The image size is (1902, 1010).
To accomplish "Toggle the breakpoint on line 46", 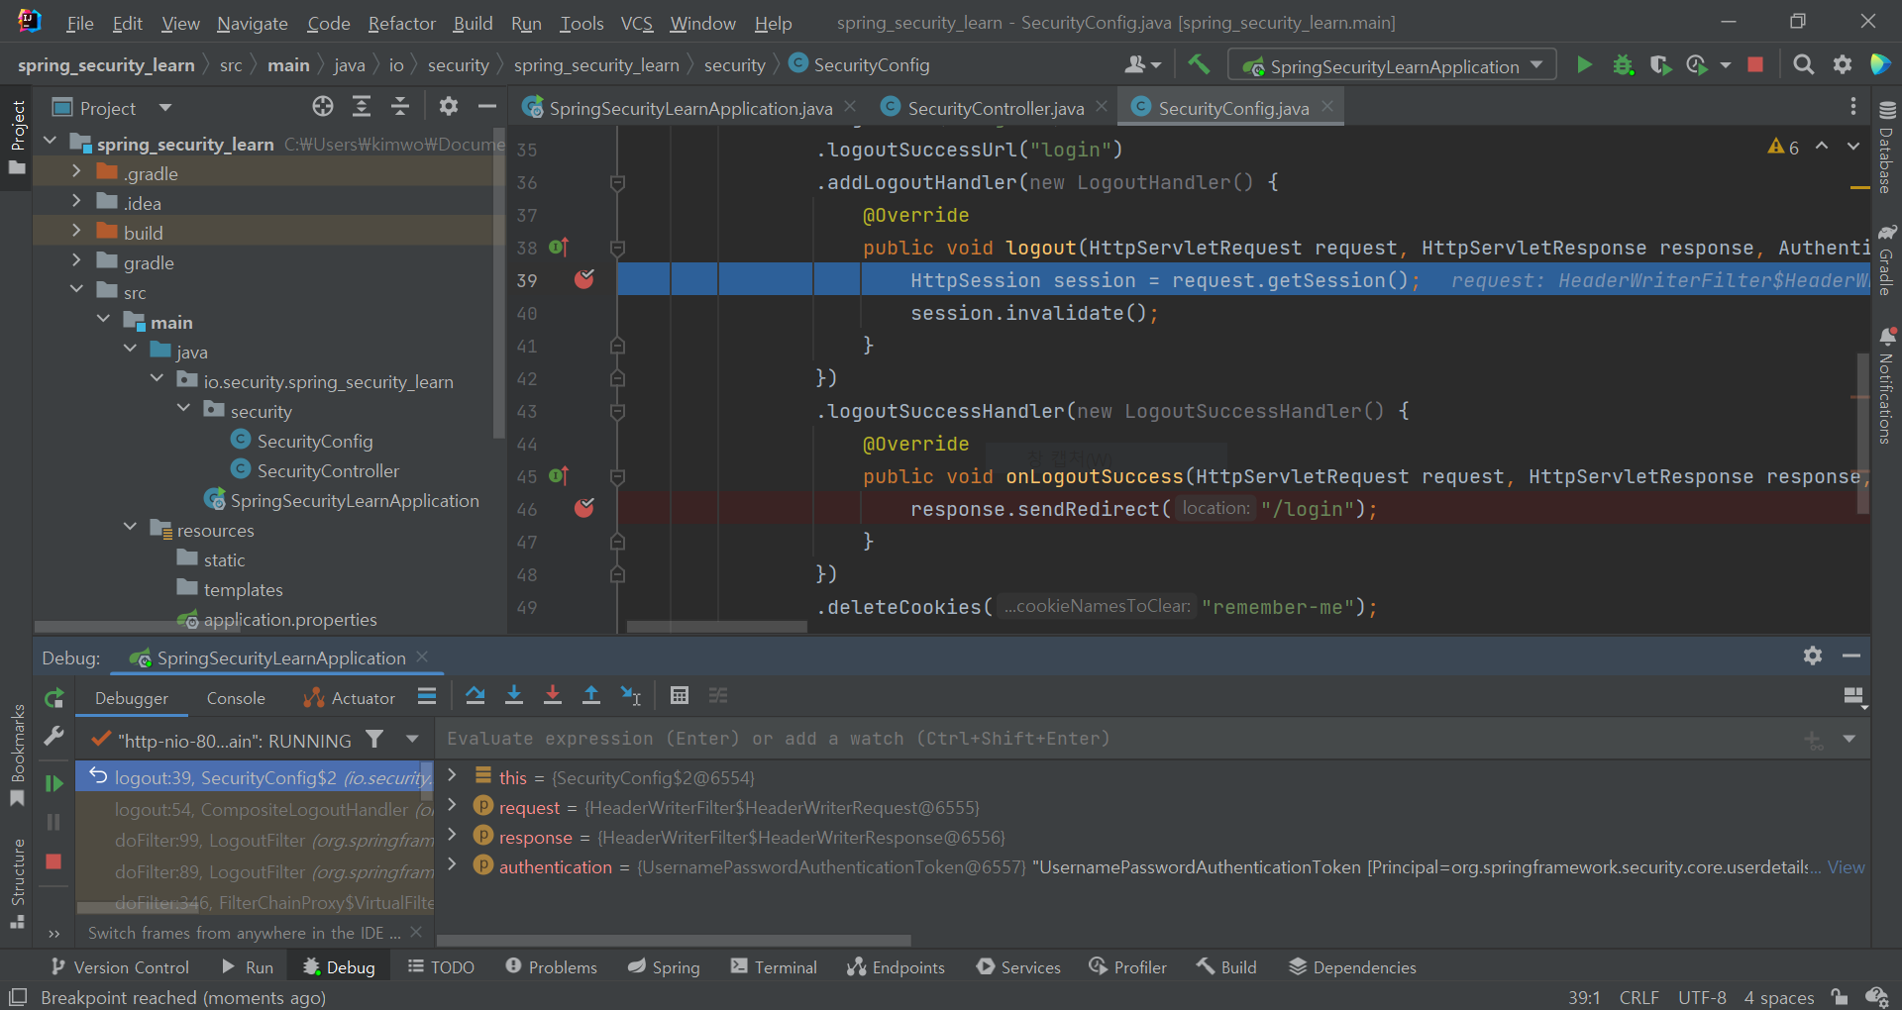I will click(x=584, y=509).
